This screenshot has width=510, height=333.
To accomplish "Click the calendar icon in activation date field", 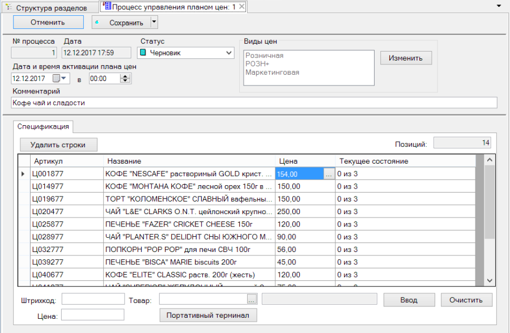I will coord(56,78).
